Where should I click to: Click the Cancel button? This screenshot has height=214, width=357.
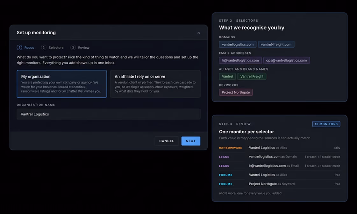point(167,141)
